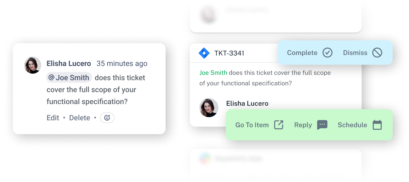Click the 35 minutes ago timestamp

pos(122,63)
